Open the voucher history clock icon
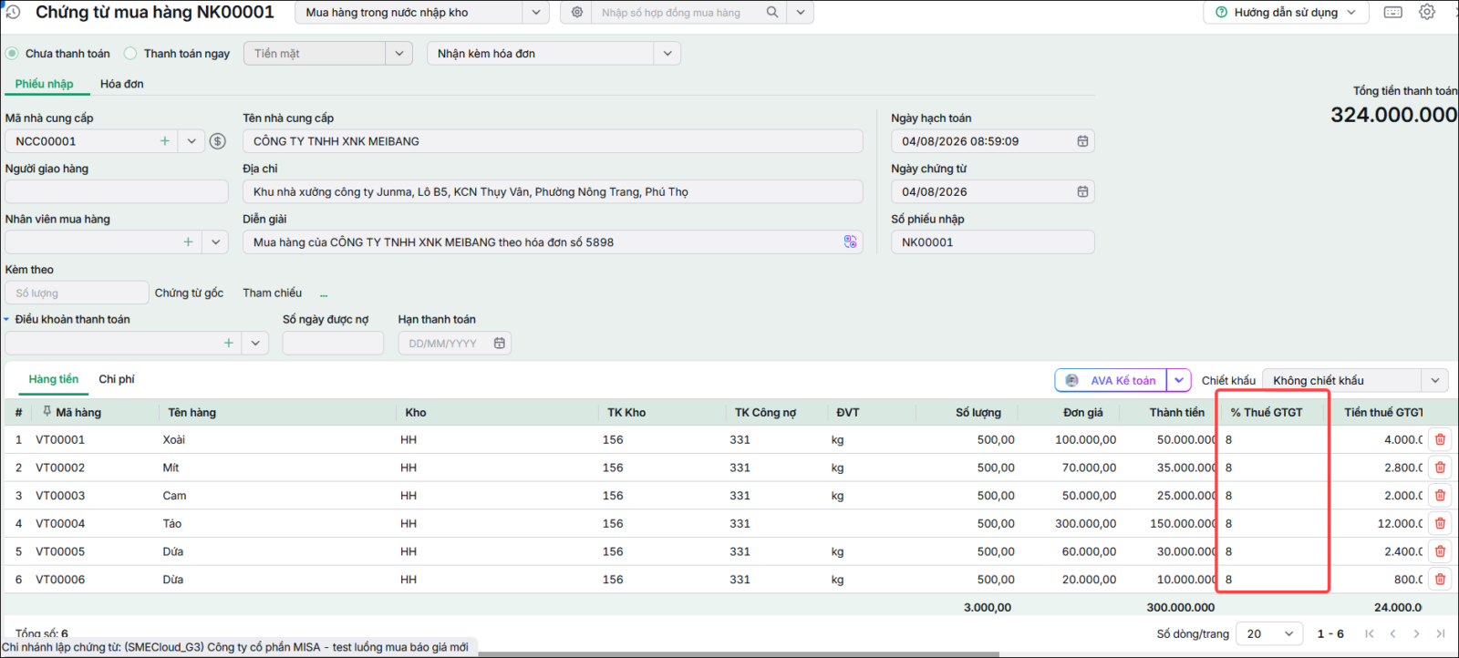 13,12
